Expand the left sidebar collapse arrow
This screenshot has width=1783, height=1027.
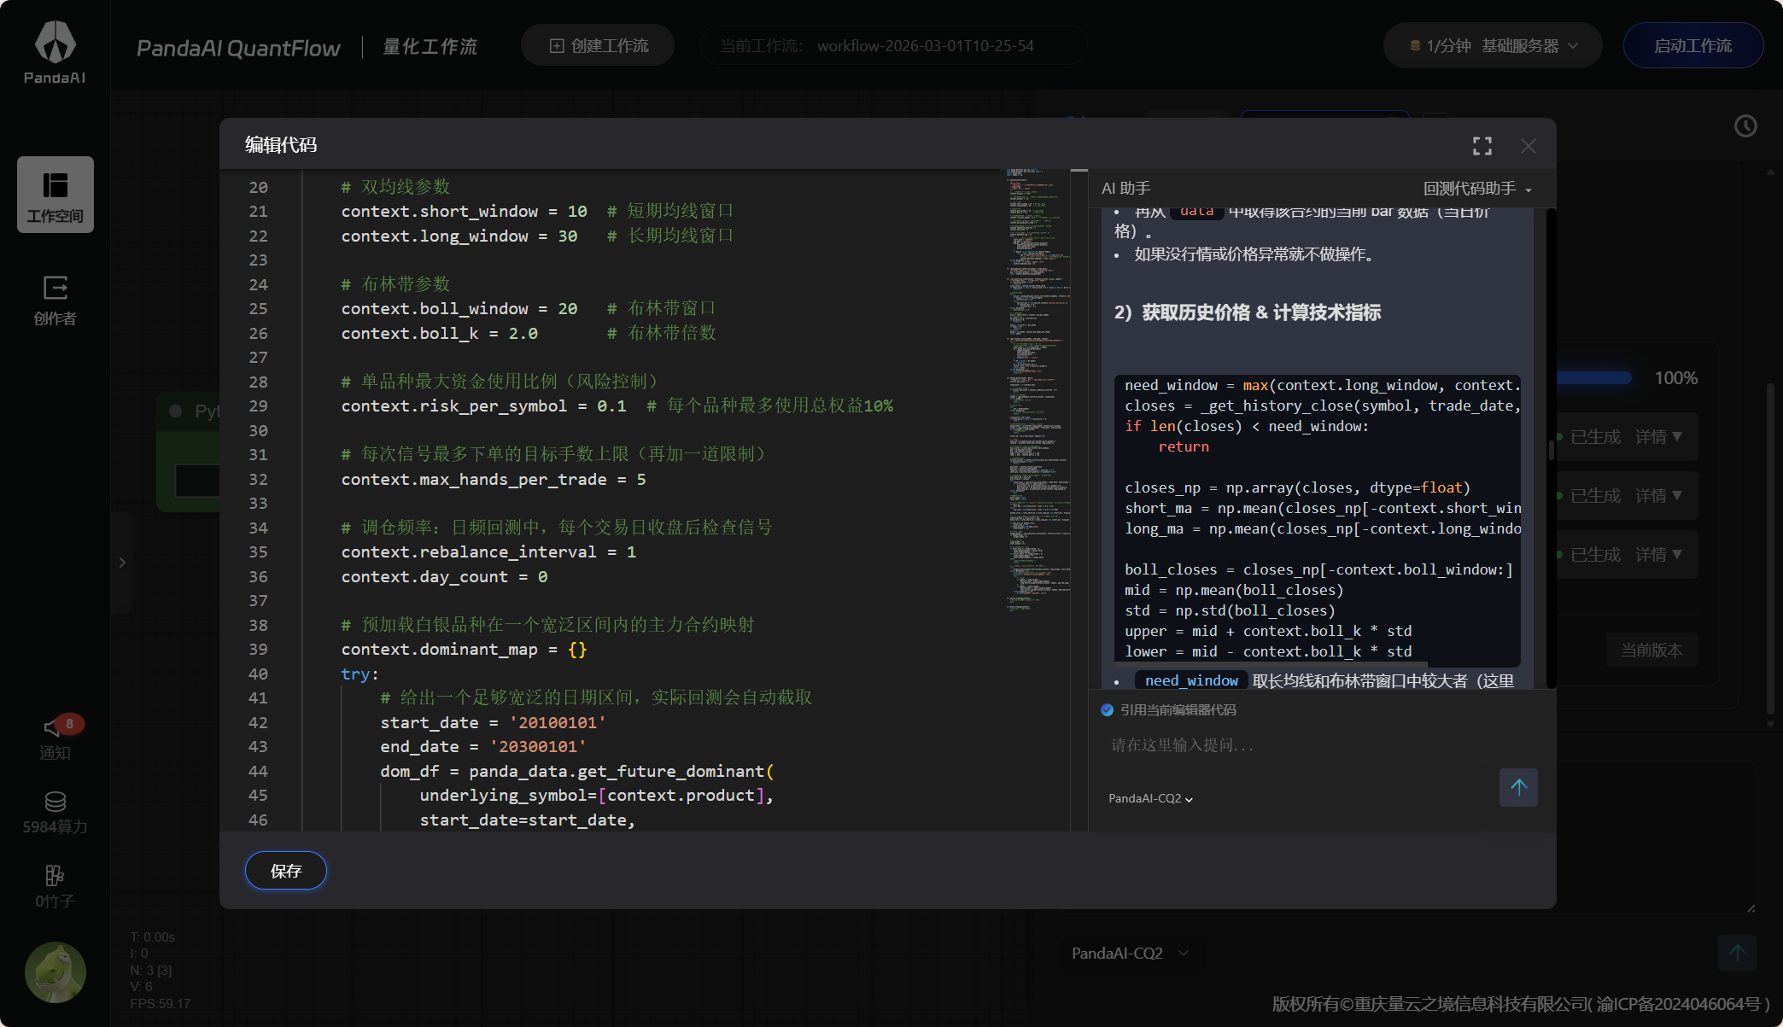coord(122,563)
